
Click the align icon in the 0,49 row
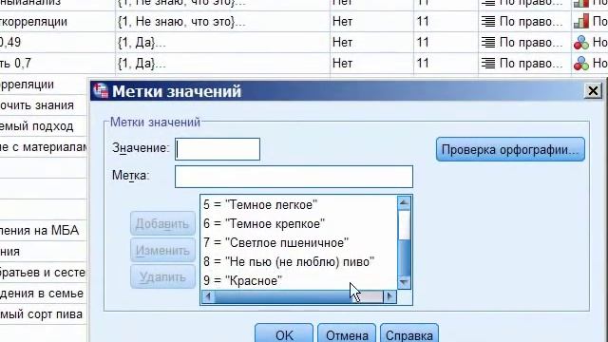click(x=488, y=42)
